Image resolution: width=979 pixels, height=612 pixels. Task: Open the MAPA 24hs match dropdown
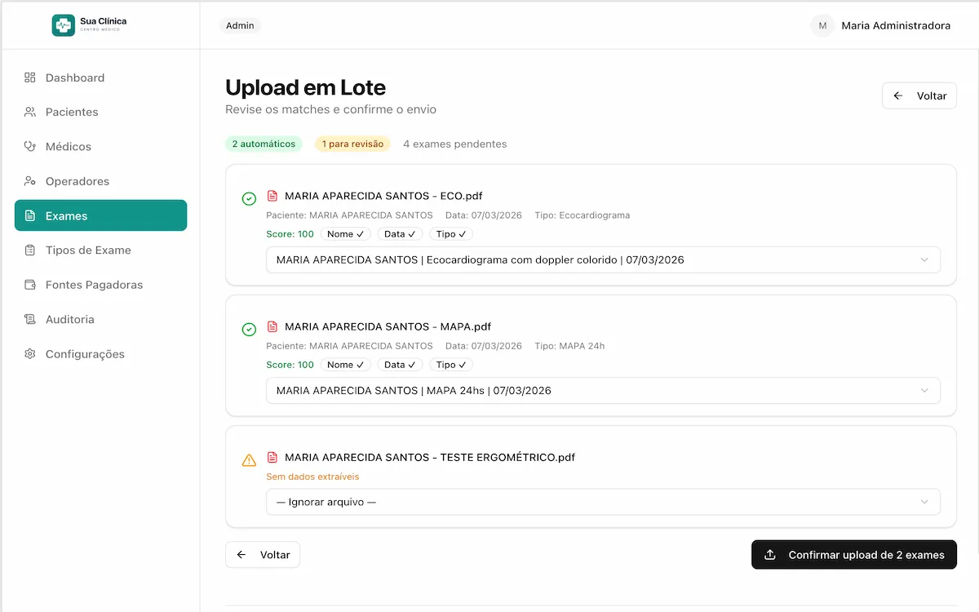tap(603, 390)
